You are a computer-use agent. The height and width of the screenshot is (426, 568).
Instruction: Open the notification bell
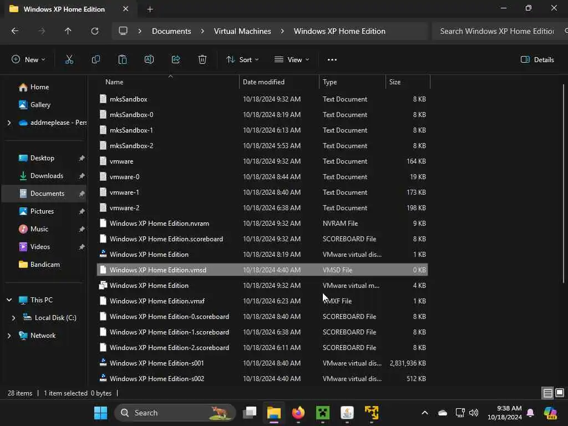pyautogui.click(x=530, y=413)
